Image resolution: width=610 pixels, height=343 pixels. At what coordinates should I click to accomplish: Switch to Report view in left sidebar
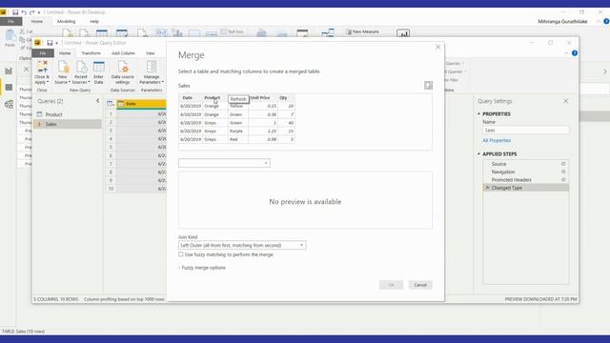(x=9, y=71)
